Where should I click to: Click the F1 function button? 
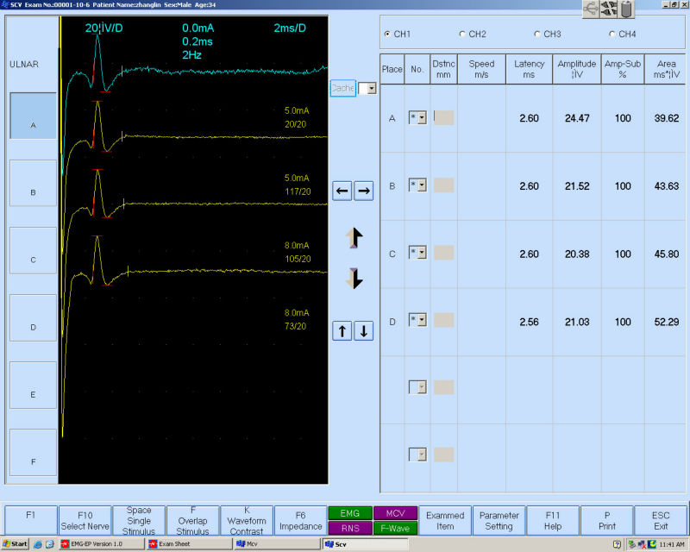tap(31, 520)
